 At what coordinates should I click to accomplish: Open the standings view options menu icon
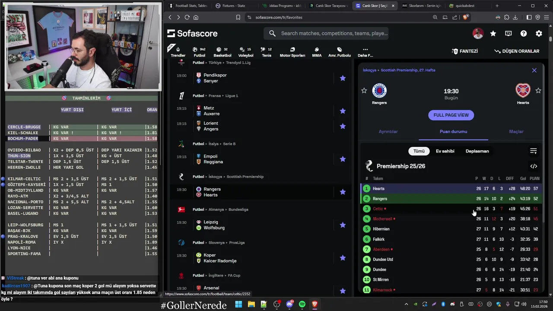pyautogui.click(x=534, y=151)
